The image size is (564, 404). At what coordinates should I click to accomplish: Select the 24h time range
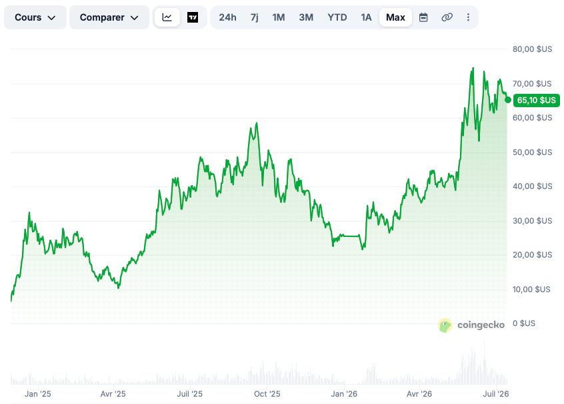point(228,17)
